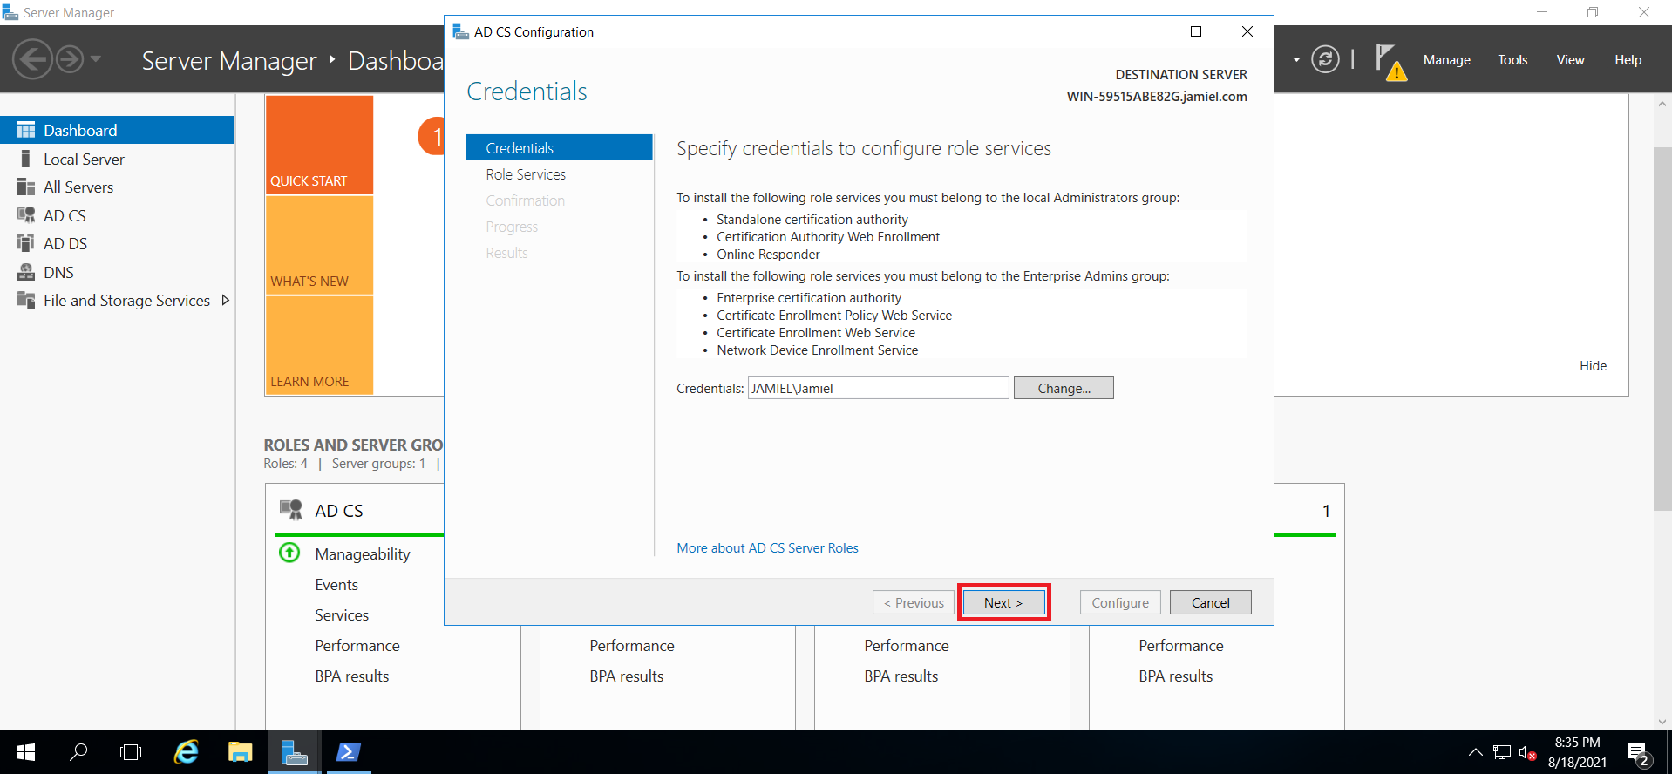Image resolution: width=1672 pixels, height=774 pixels.
Task: Click the File and Storage Services icon
Action: click(x=26, y=300)
